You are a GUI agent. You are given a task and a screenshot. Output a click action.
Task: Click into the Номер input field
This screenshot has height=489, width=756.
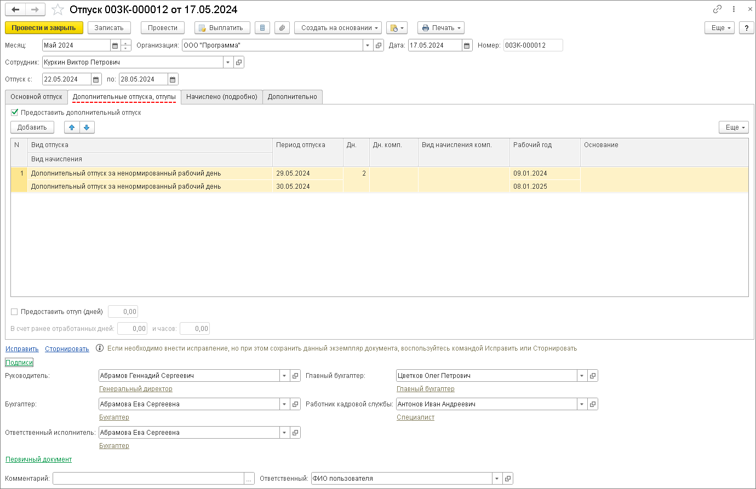(x=533, y=45)
